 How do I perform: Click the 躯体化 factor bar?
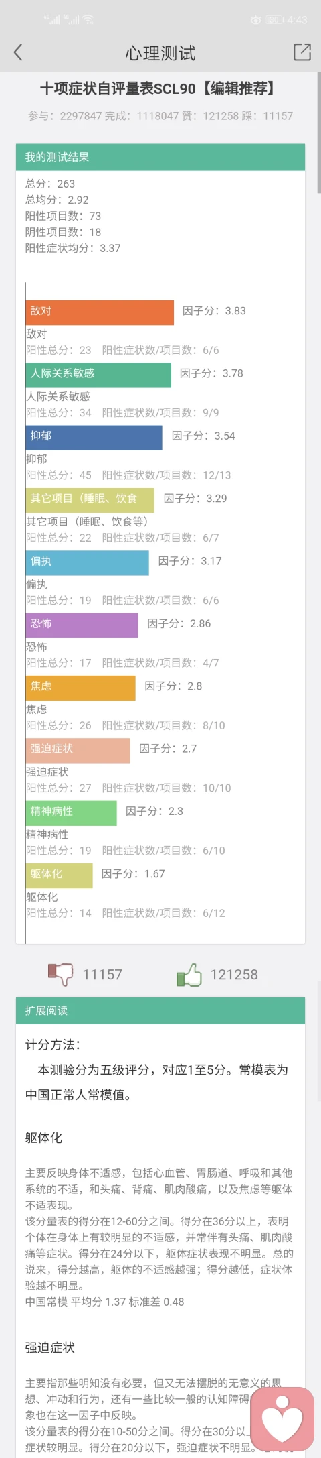tap(59, 875)
